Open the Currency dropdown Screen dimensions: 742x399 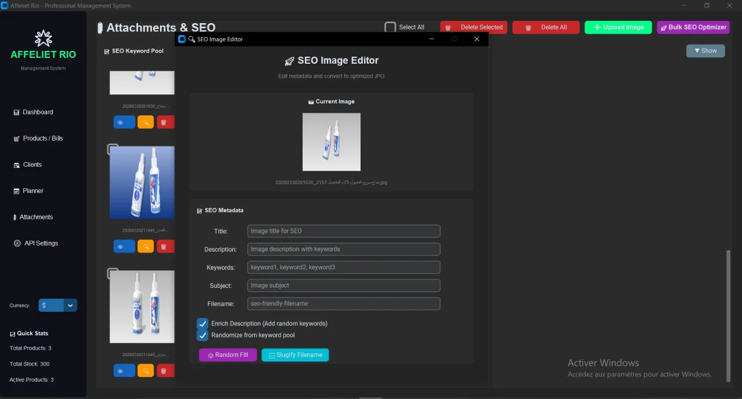pyautogui.click(x=58, y=306)
